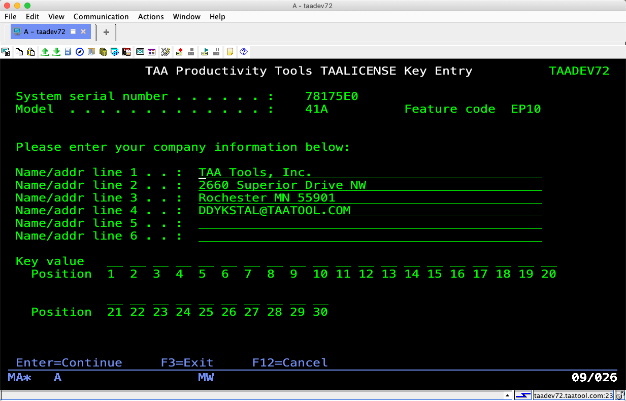This screenshot has height=401, width=626.
Task: Click Name/addr line 4 email field
Action: (370, 211)
